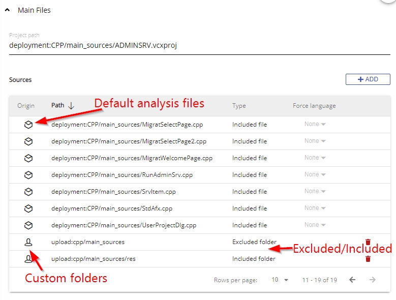The height and width of the screenshot is (300, 396).
Task: Collapse the Main Files section
Action: [8, 10]
